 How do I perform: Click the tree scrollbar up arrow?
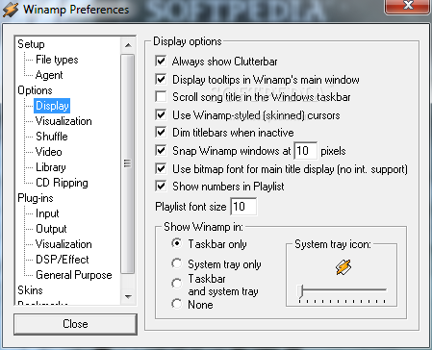pyautogui.click(x=128, y=45)
